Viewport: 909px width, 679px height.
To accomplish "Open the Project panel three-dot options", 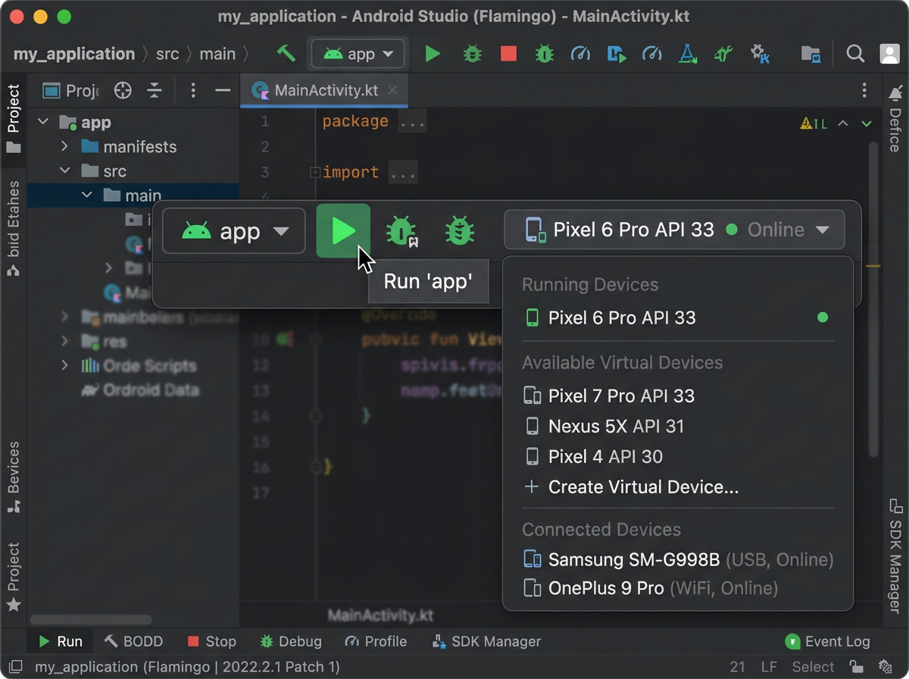I will [x=193, y=91].
